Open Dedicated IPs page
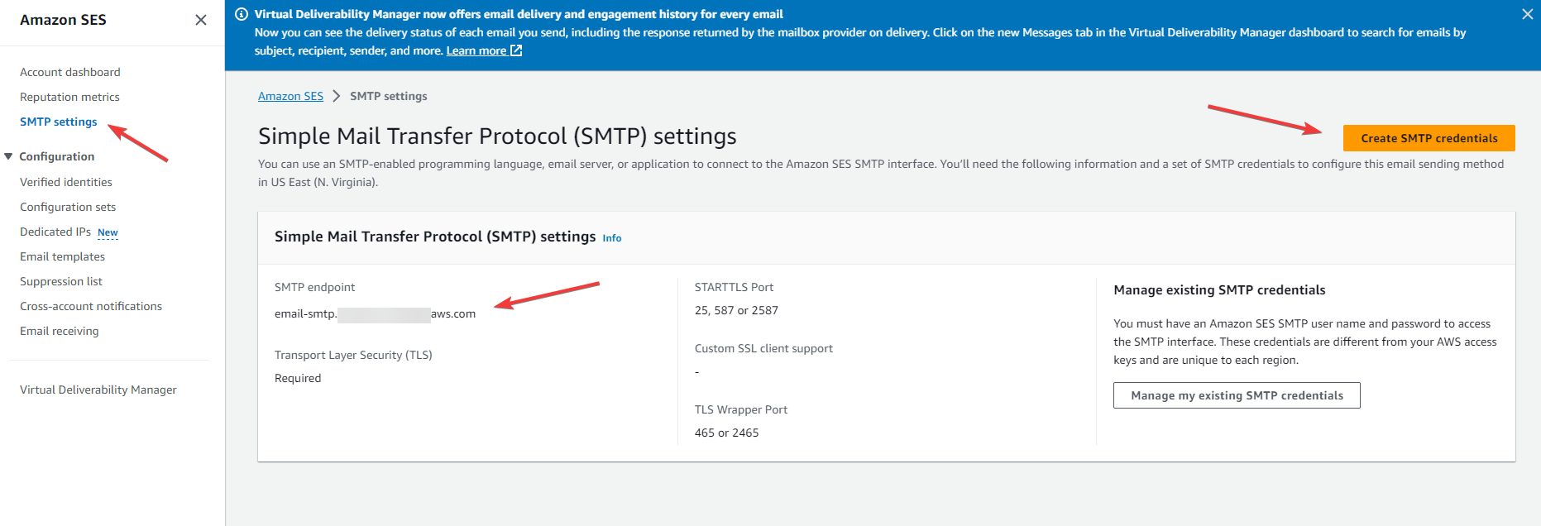Viewport: 1541px width, 526px height. [x=55, y=232]
